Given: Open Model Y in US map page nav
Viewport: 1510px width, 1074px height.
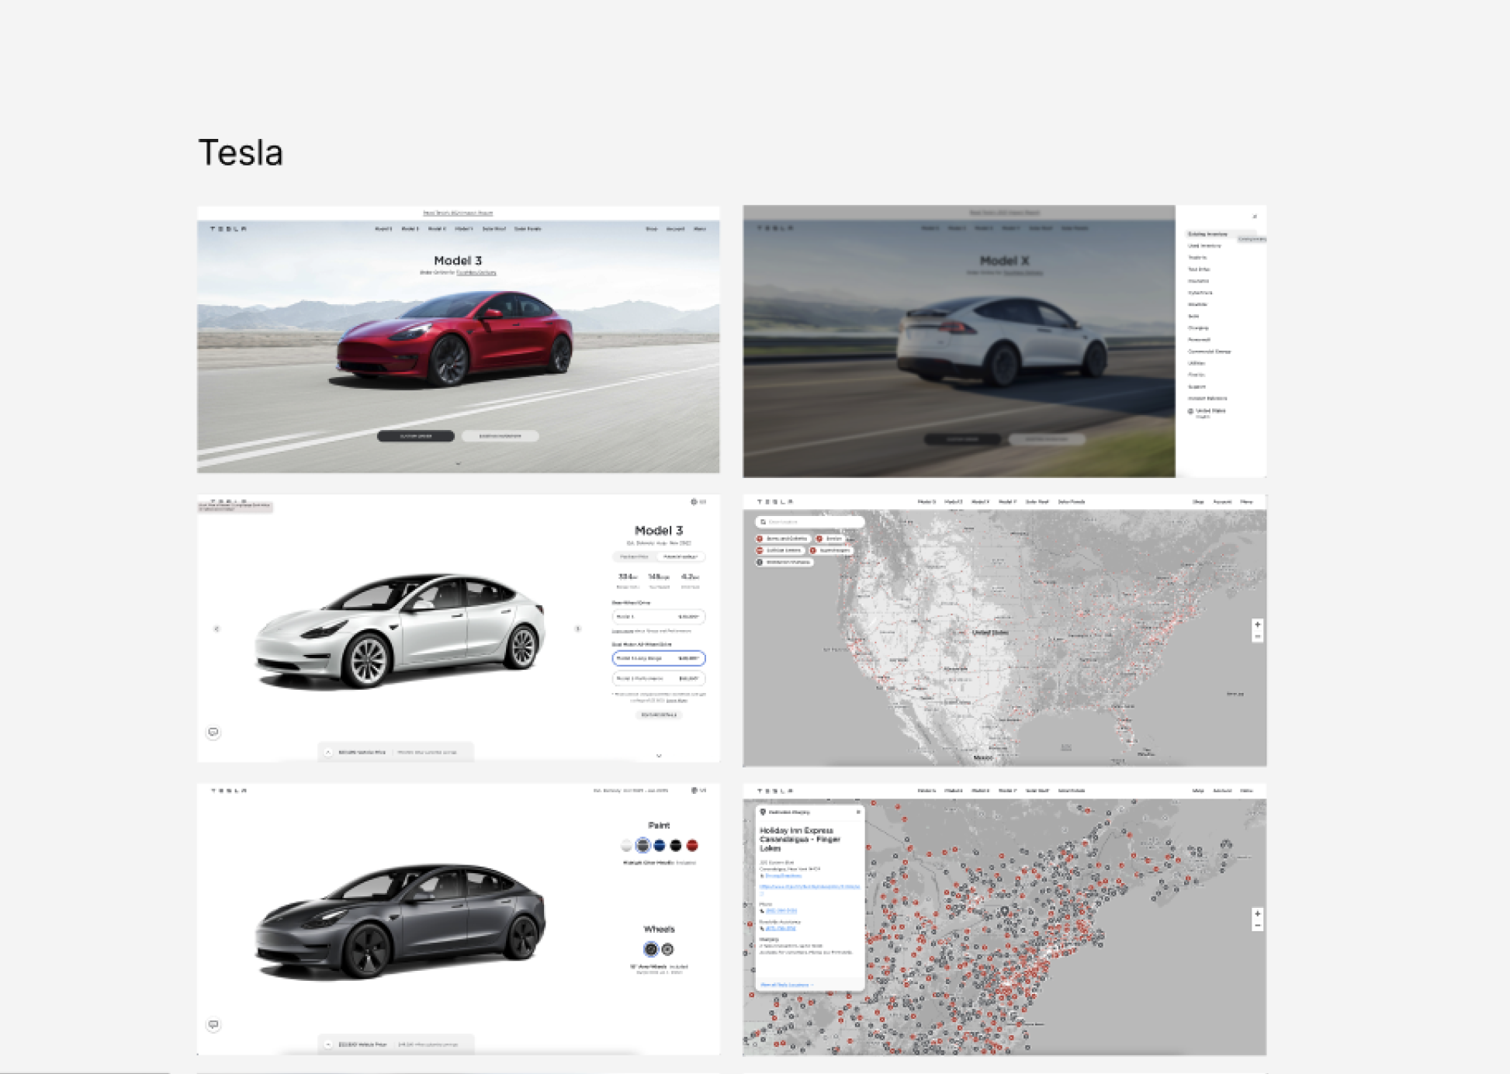Looking at the screenshot, I should tap(1007, 502).
